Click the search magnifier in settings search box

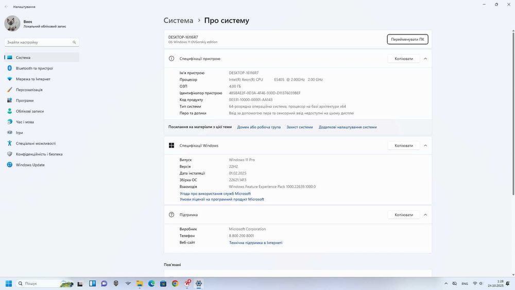click(x=74, y=42)
